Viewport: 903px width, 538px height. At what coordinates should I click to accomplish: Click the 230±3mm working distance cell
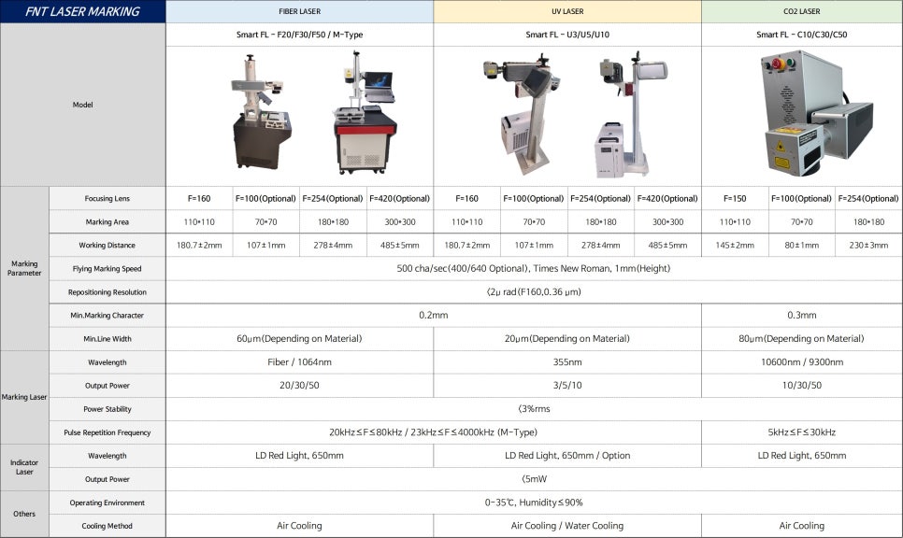[868, 245]
